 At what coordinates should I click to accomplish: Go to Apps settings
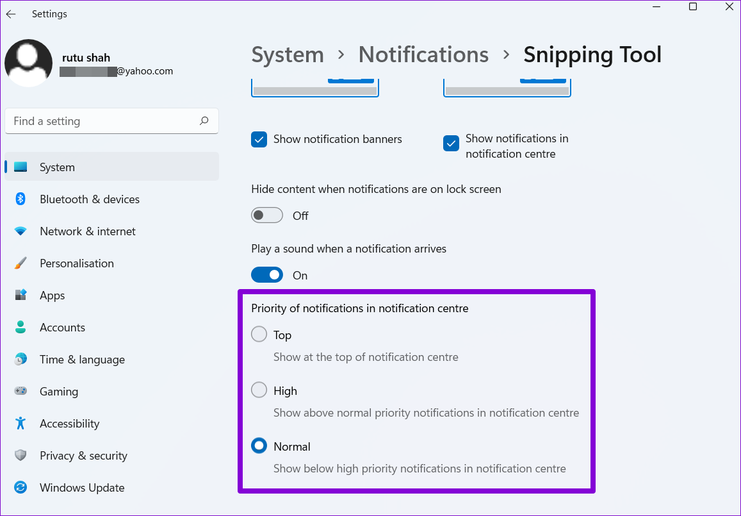pos(52,295)
